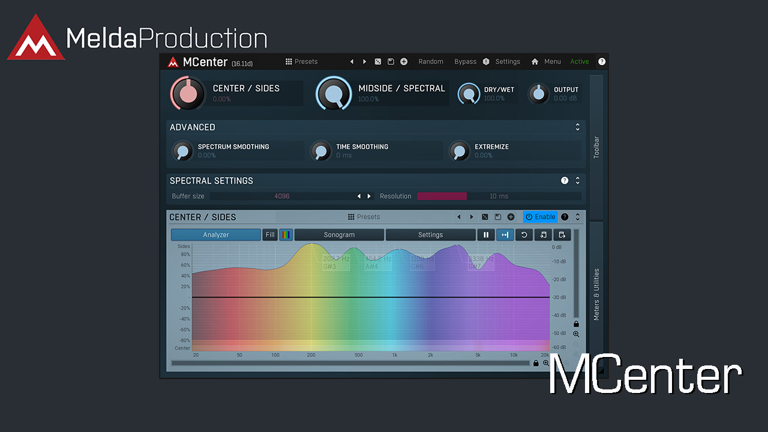
Task: Toggle the Fill option in the analyzer
Action: pos(270,235)
